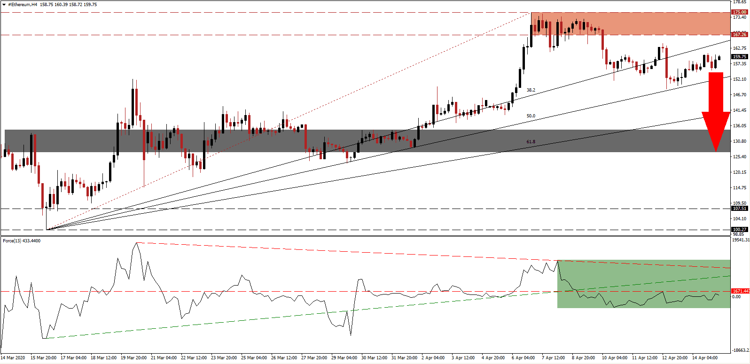This screenshot has height=364, width=750.
Task: Click the #Ethereum,H4 chart title text
Action: (23, 4)
